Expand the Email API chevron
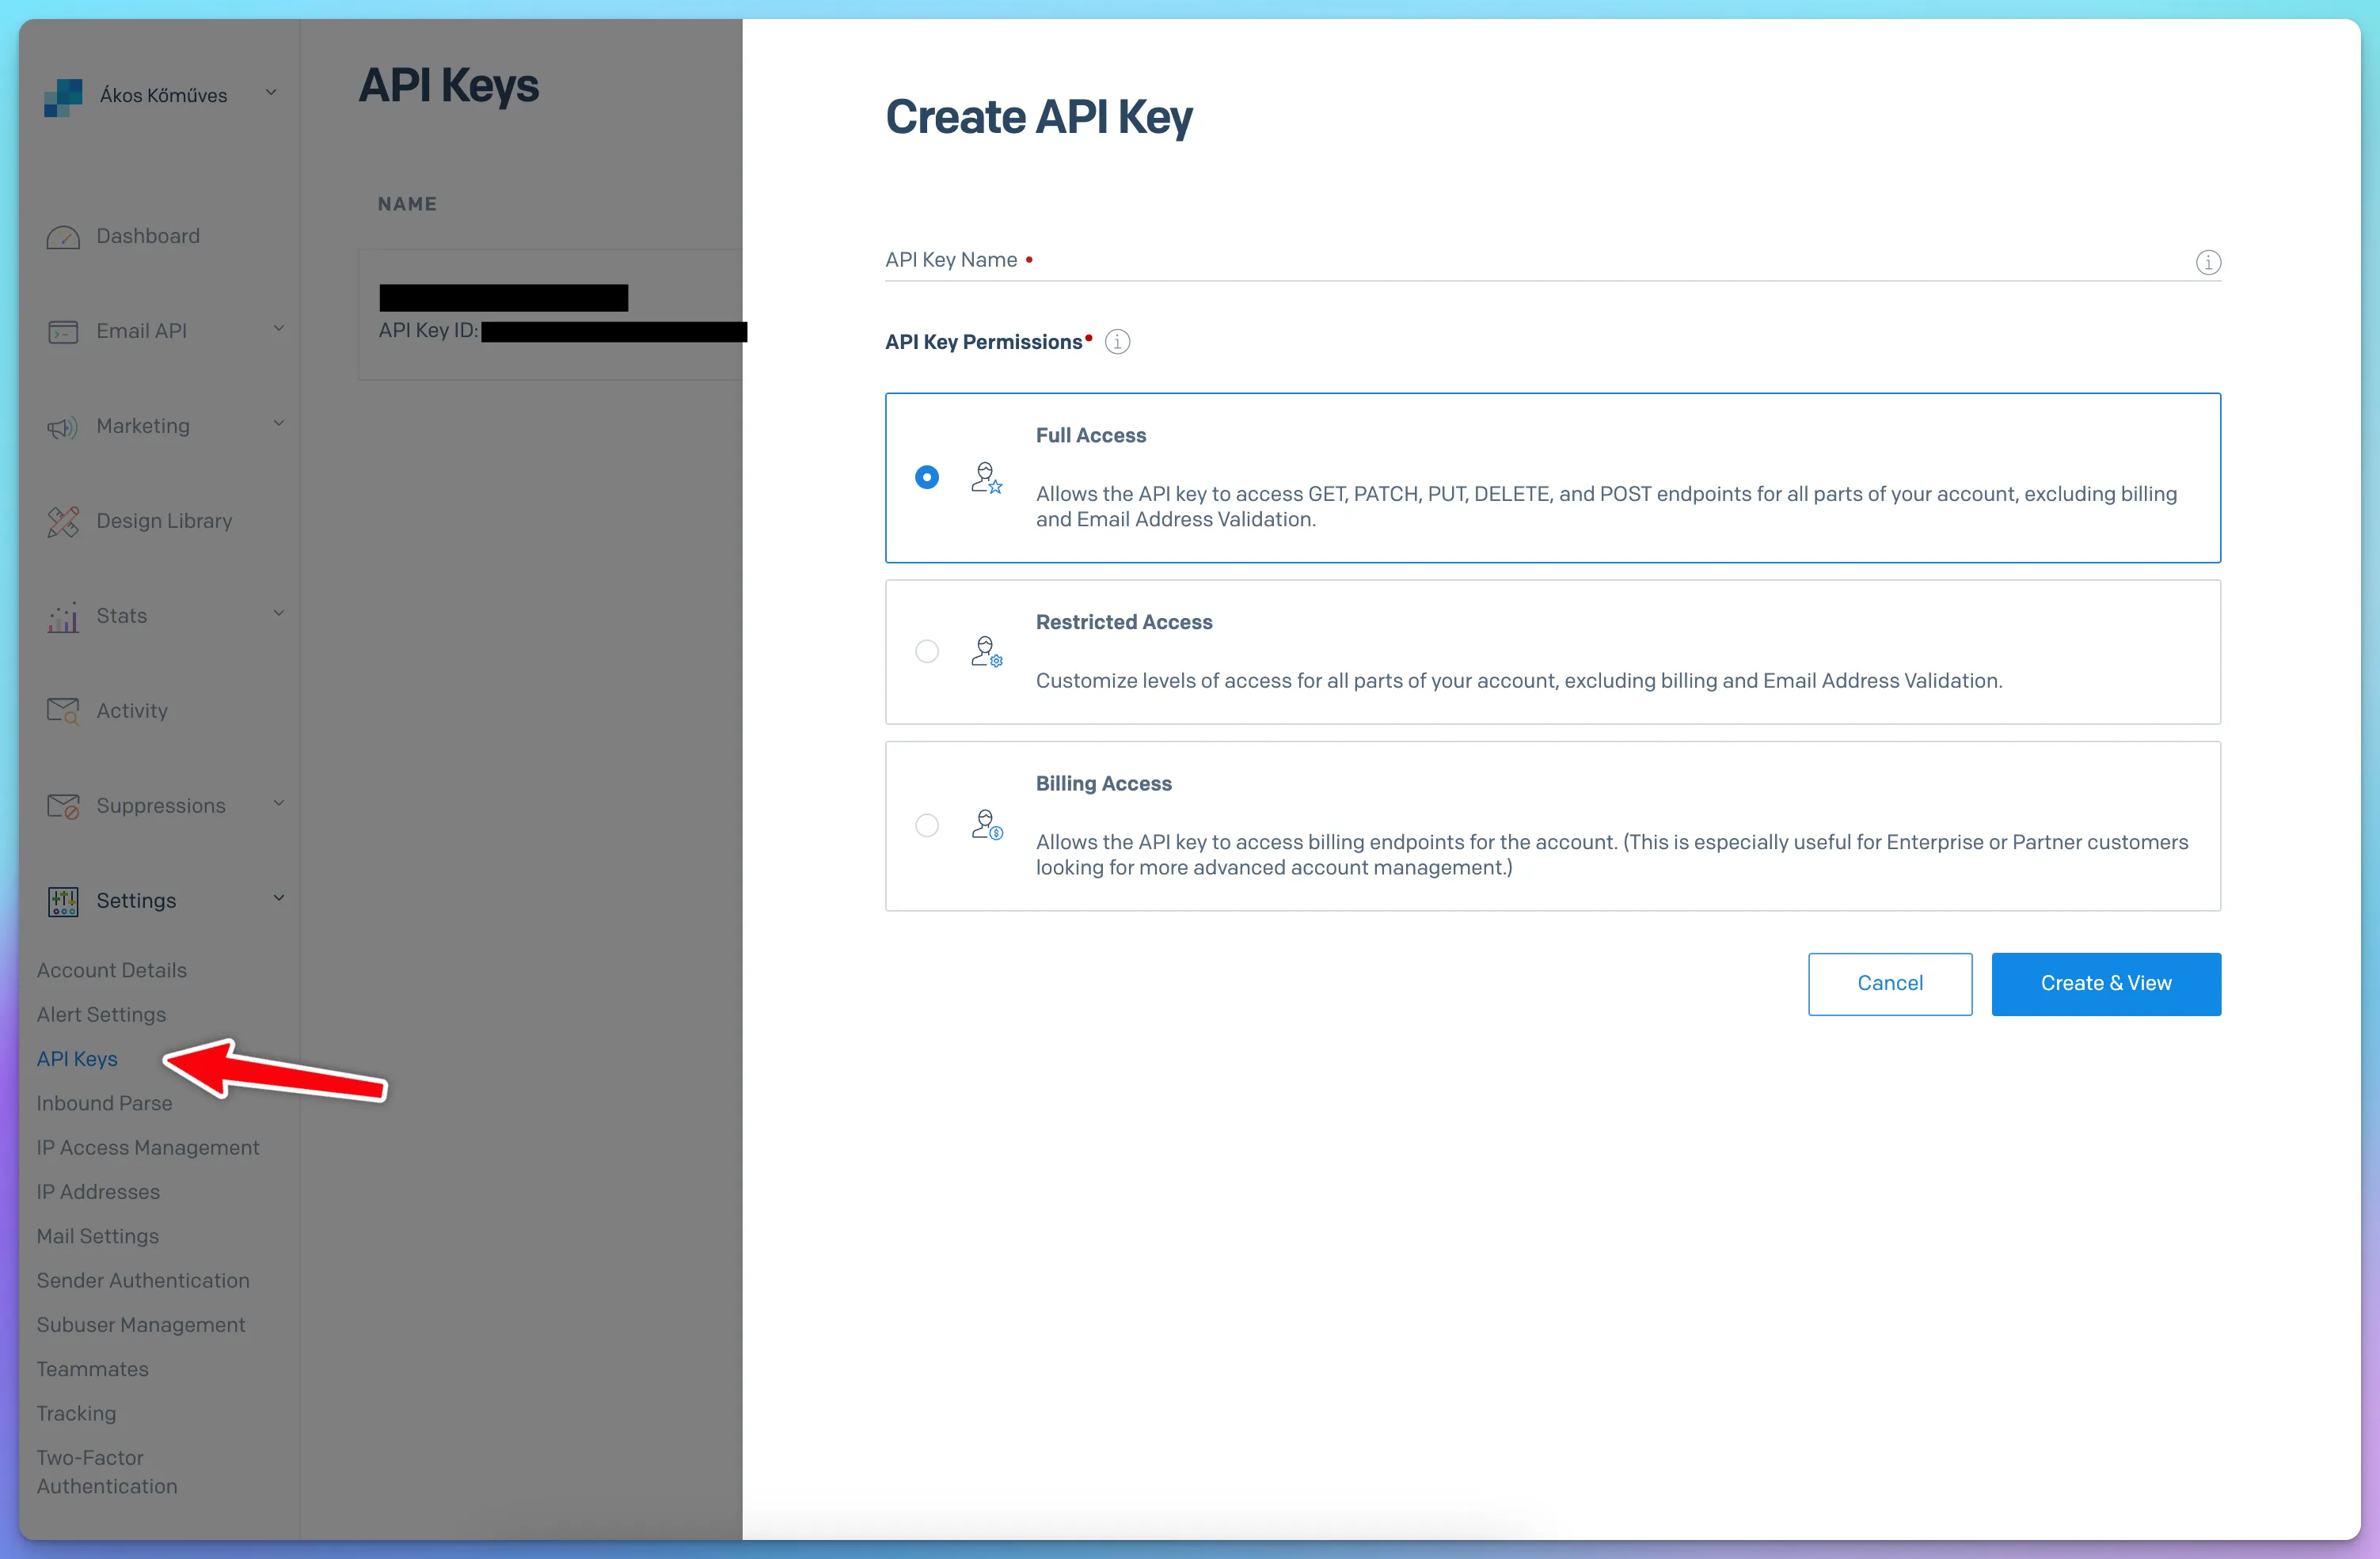The image size is (2380, 1559). (279, 328)
